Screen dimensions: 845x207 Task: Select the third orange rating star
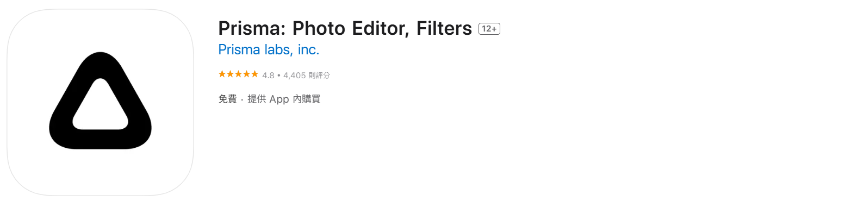click(238, 74)
